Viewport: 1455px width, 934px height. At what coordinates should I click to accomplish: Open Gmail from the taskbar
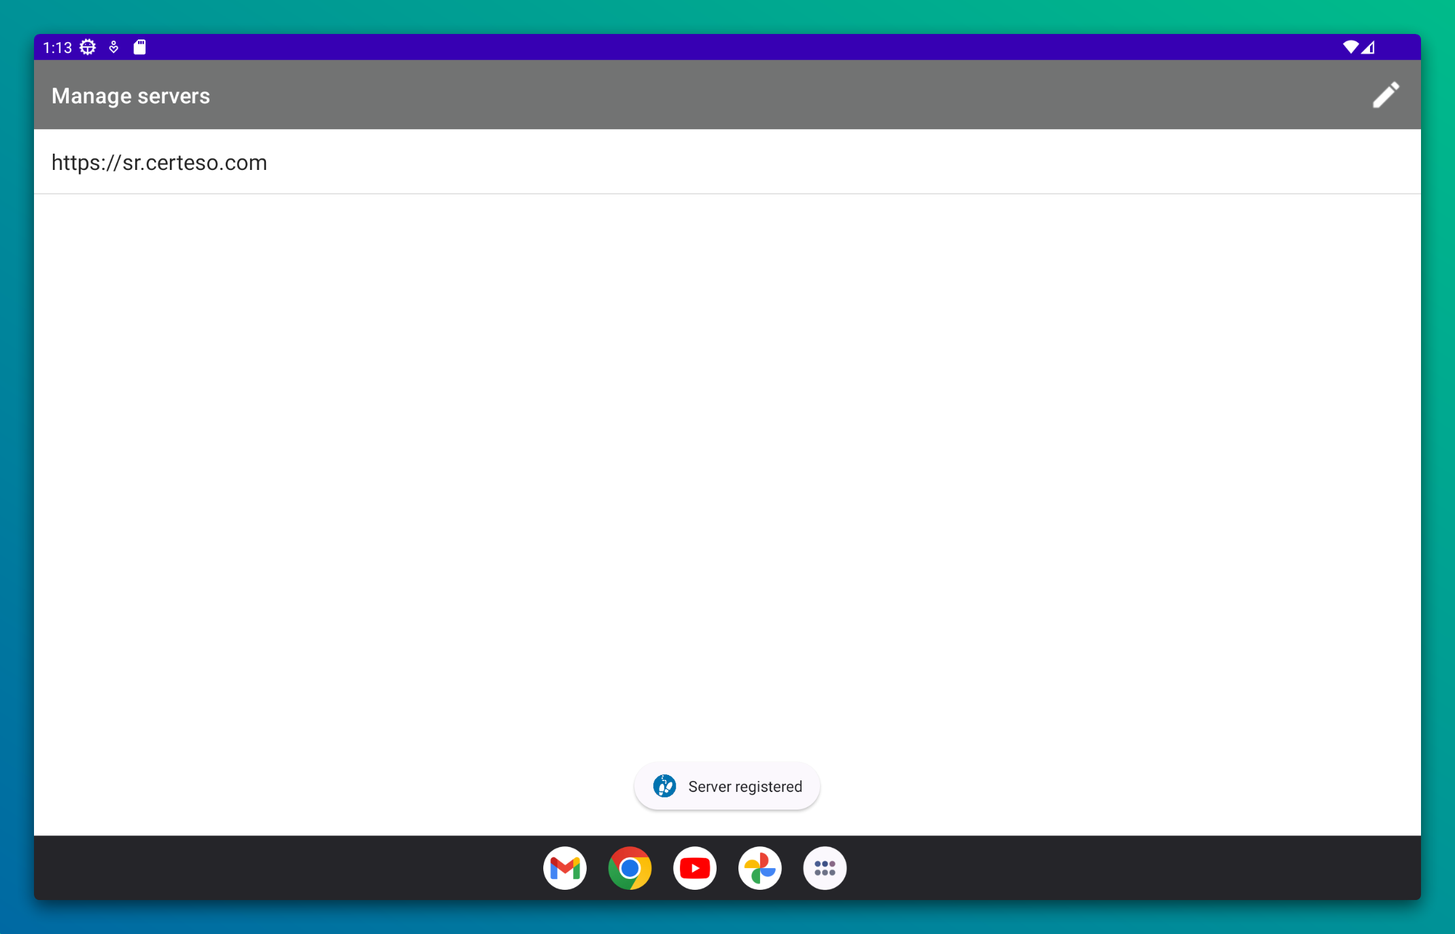click(x=564, y=868)
